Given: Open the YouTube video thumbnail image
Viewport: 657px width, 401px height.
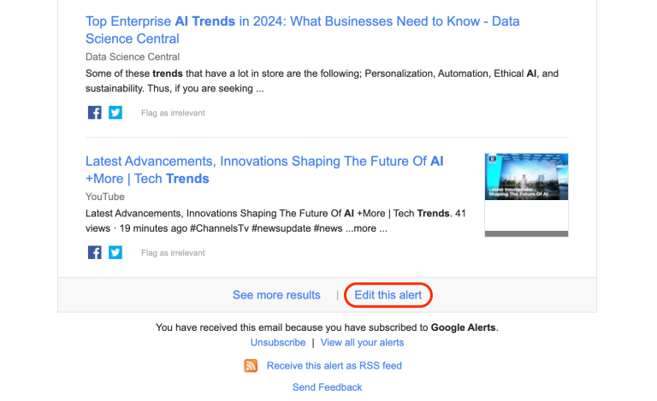Looking at the screenshot, I should tap(526, 177).
